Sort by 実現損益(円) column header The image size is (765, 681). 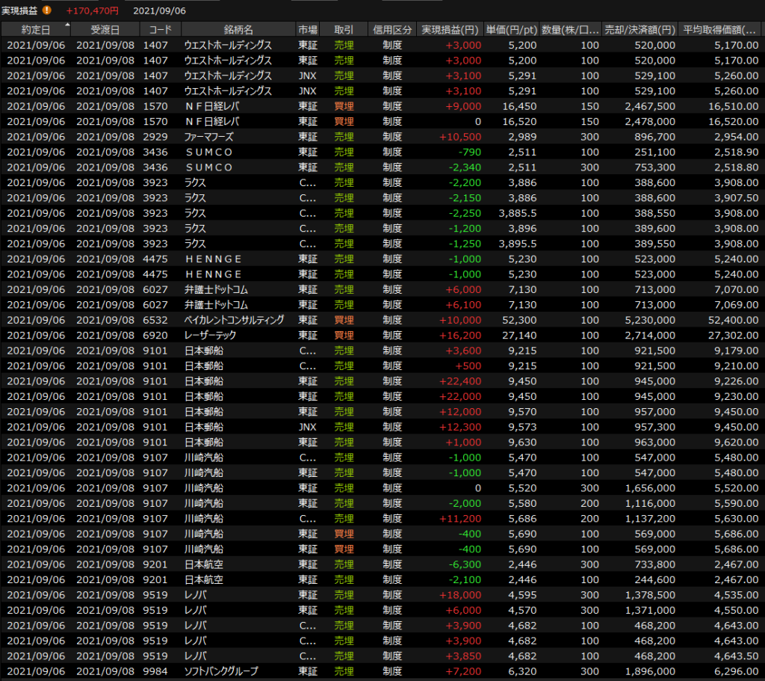point(450,30)
